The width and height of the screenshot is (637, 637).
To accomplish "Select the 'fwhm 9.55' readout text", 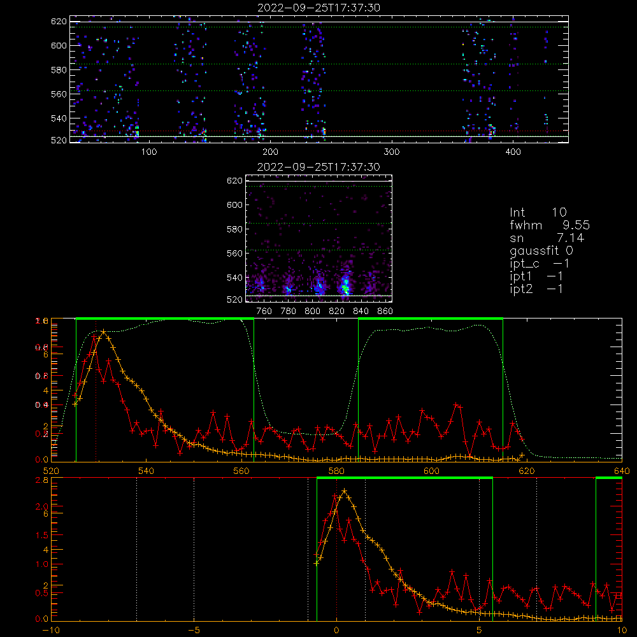I will point(550,225).
